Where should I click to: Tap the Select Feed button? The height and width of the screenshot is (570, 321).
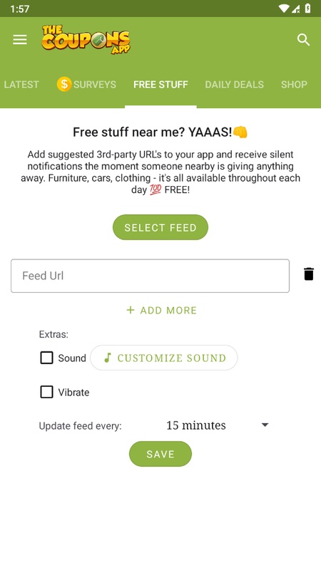point(160,227)
